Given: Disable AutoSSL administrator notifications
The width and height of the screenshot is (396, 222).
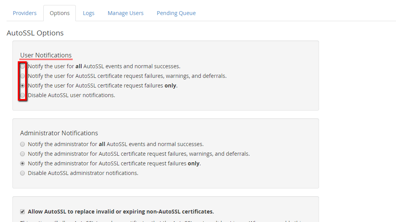Looking at the screenshot, I should [x=22, y=173].
